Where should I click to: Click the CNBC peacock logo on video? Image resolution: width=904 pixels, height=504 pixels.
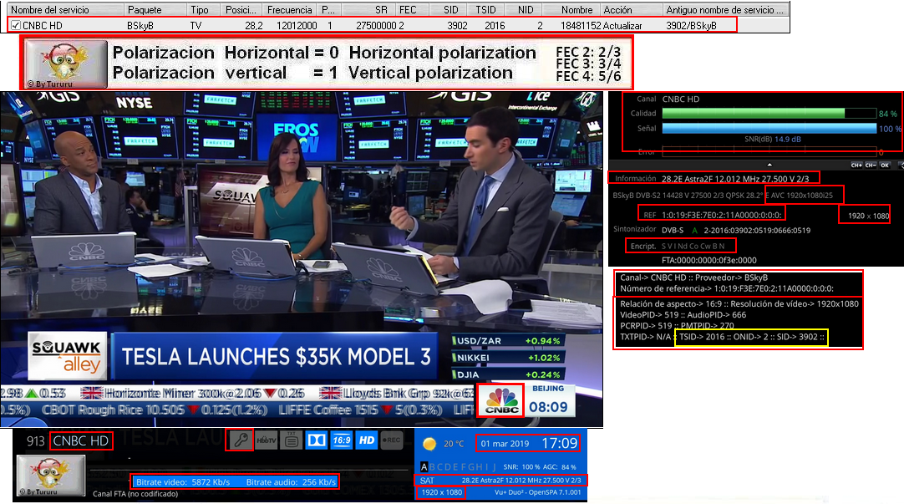coord(501,400)
